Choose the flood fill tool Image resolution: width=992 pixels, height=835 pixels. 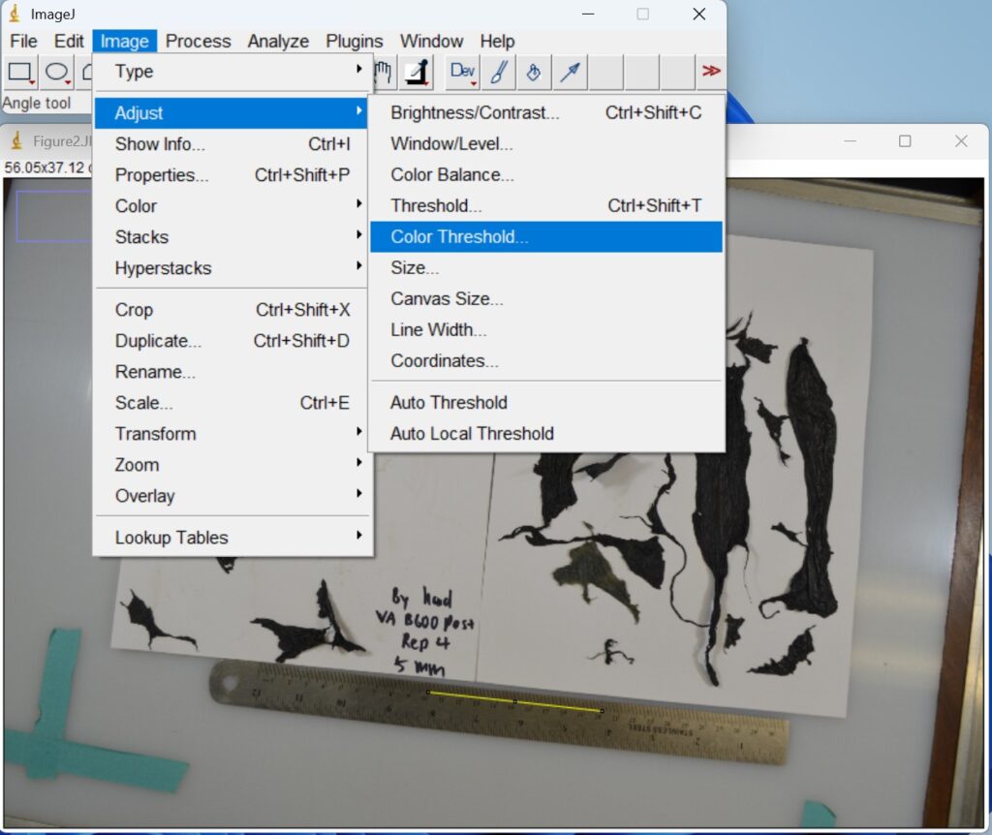pos(532,73)
